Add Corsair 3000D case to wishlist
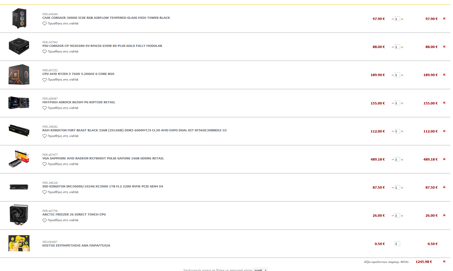 60,24
